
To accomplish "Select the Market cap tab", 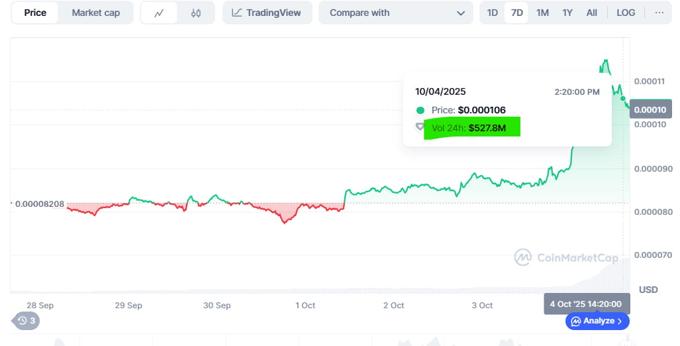I will click(x=95, y=13).
